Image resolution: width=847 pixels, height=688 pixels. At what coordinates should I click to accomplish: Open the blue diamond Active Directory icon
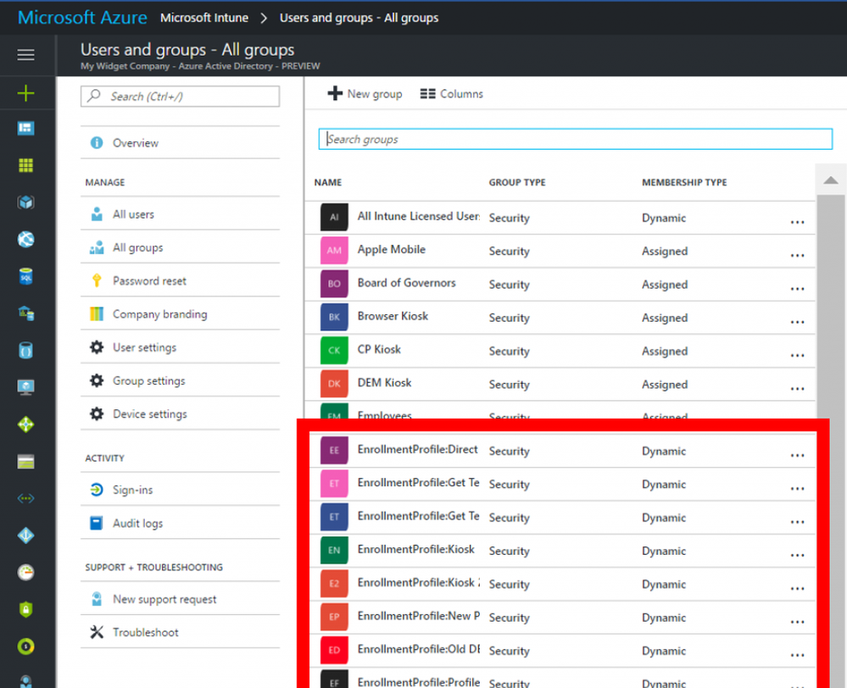click(x=25, y=535)
